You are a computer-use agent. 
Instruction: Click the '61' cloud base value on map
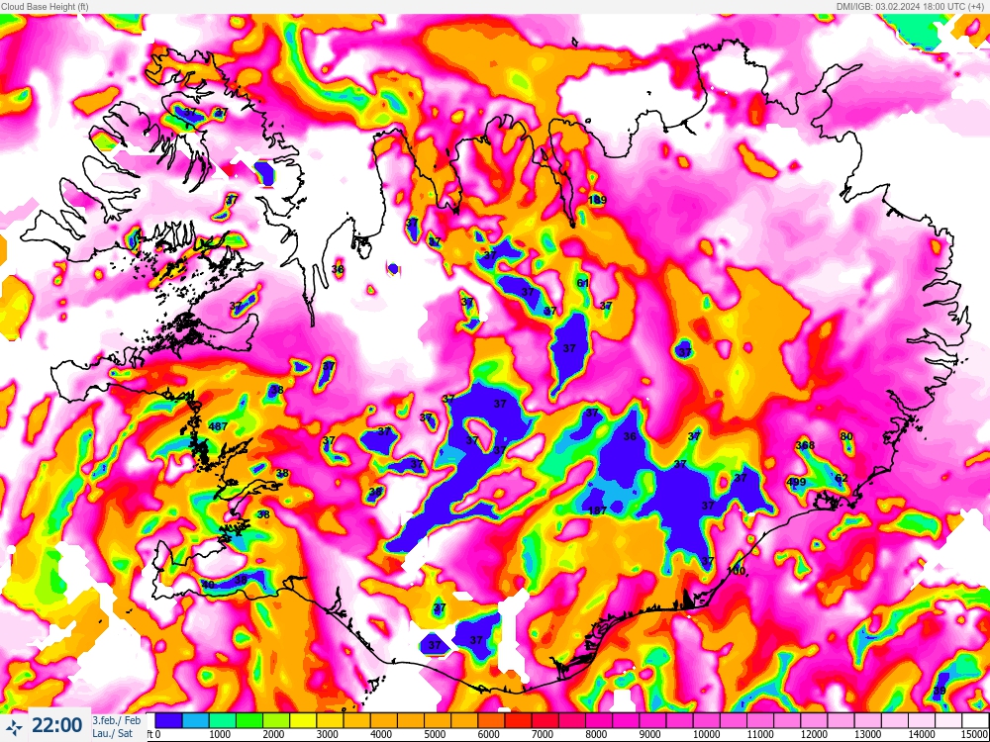[x=583, y=283]
